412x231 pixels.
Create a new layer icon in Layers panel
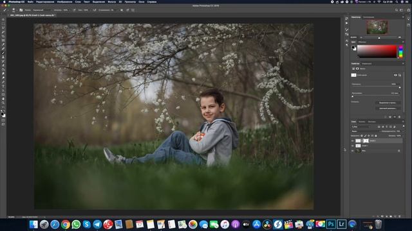[395, 216]
